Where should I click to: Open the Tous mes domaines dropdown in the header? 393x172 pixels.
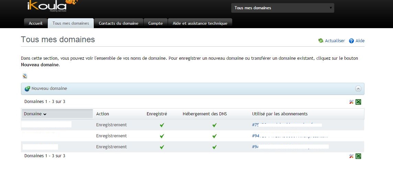[282, 8]
